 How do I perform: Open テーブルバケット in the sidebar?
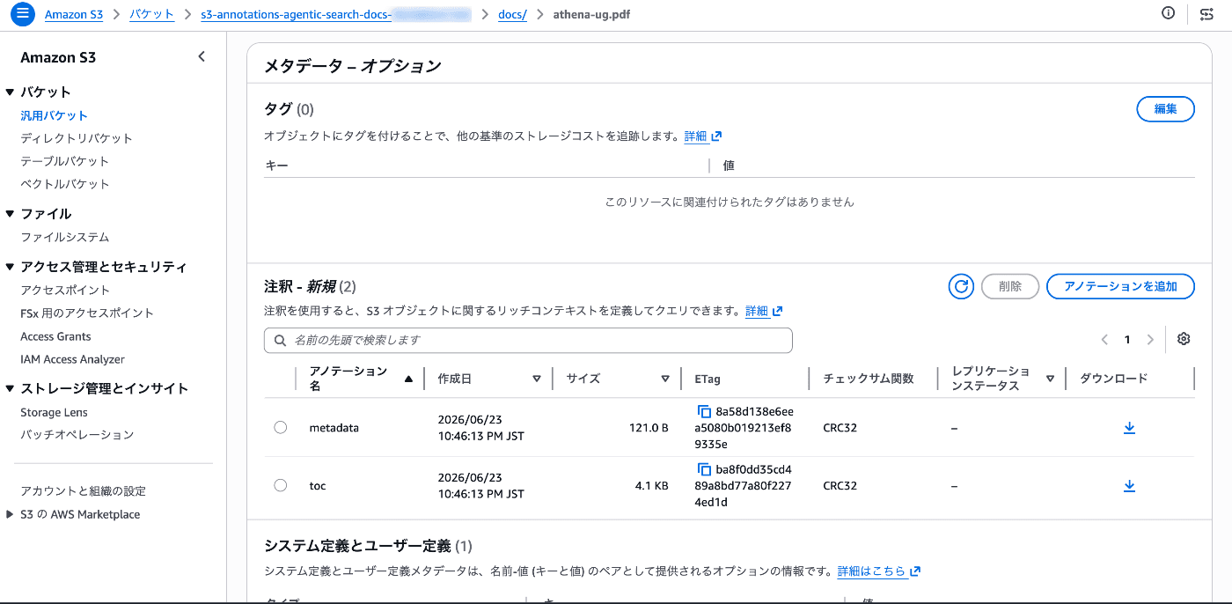click(x=65, y=161)
